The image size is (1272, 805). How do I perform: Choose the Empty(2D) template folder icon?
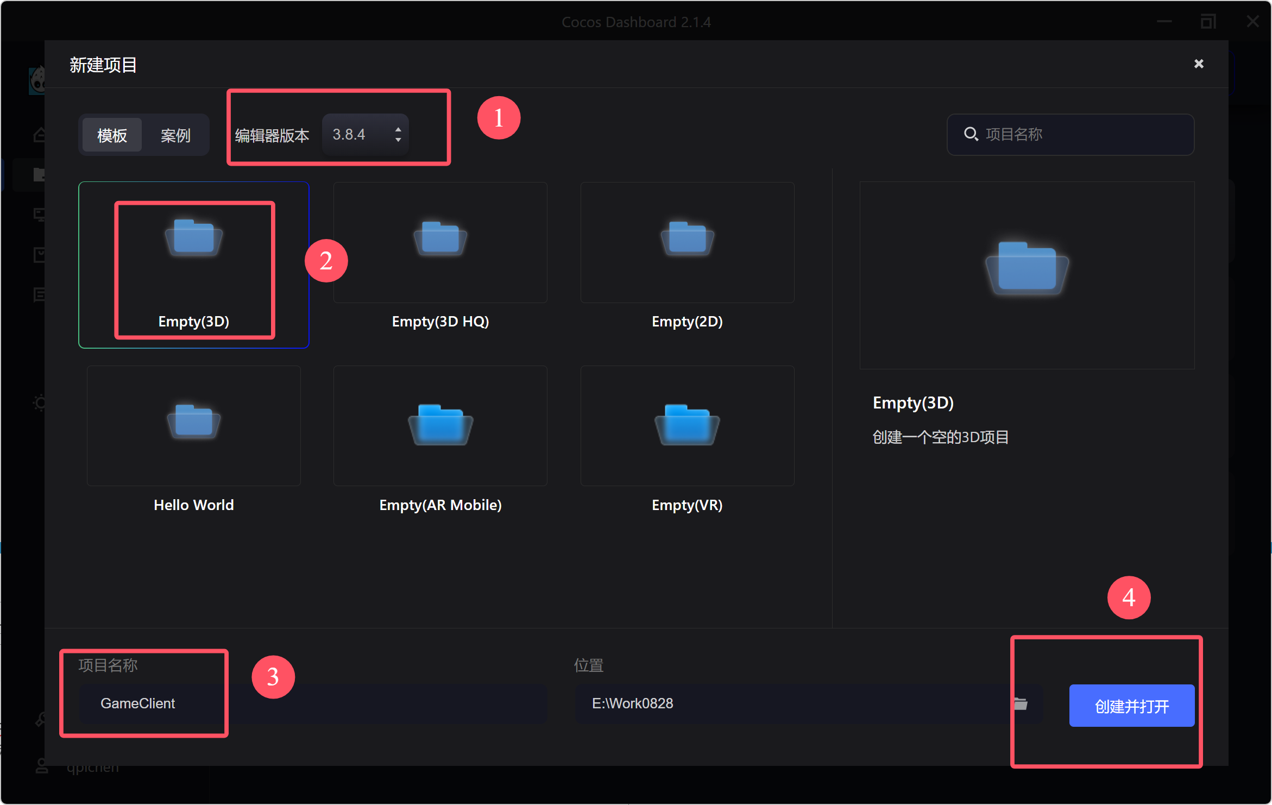tap(687, 237)
